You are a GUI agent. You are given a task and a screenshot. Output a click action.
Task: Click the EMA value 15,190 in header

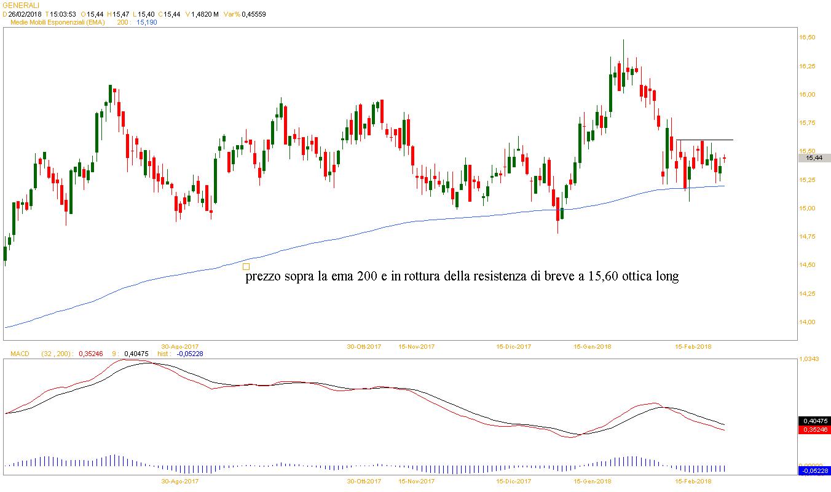[x=146, y=22]
